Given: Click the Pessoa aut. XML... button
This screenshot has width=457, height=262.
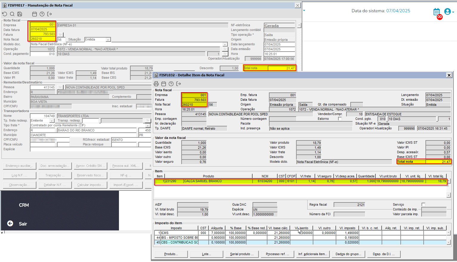Looking at the screenshot, I should (x=126, y=166).
